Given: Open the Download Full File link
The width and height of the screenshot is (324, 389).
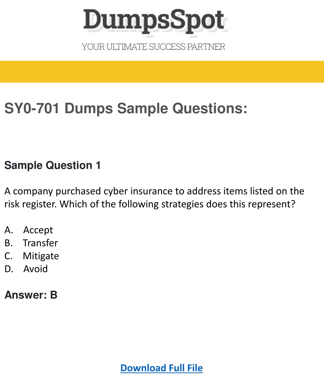Looking at the screenshot, I should pos(161,368).
